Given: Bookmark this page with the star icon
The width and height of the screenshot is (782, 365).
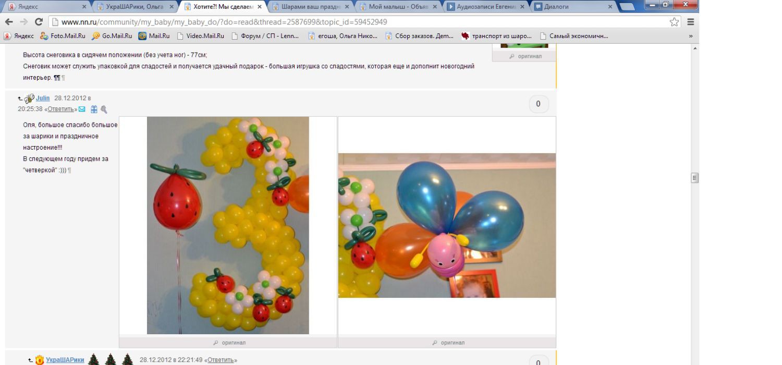Looking at the screenshot, I should point(675,22).
